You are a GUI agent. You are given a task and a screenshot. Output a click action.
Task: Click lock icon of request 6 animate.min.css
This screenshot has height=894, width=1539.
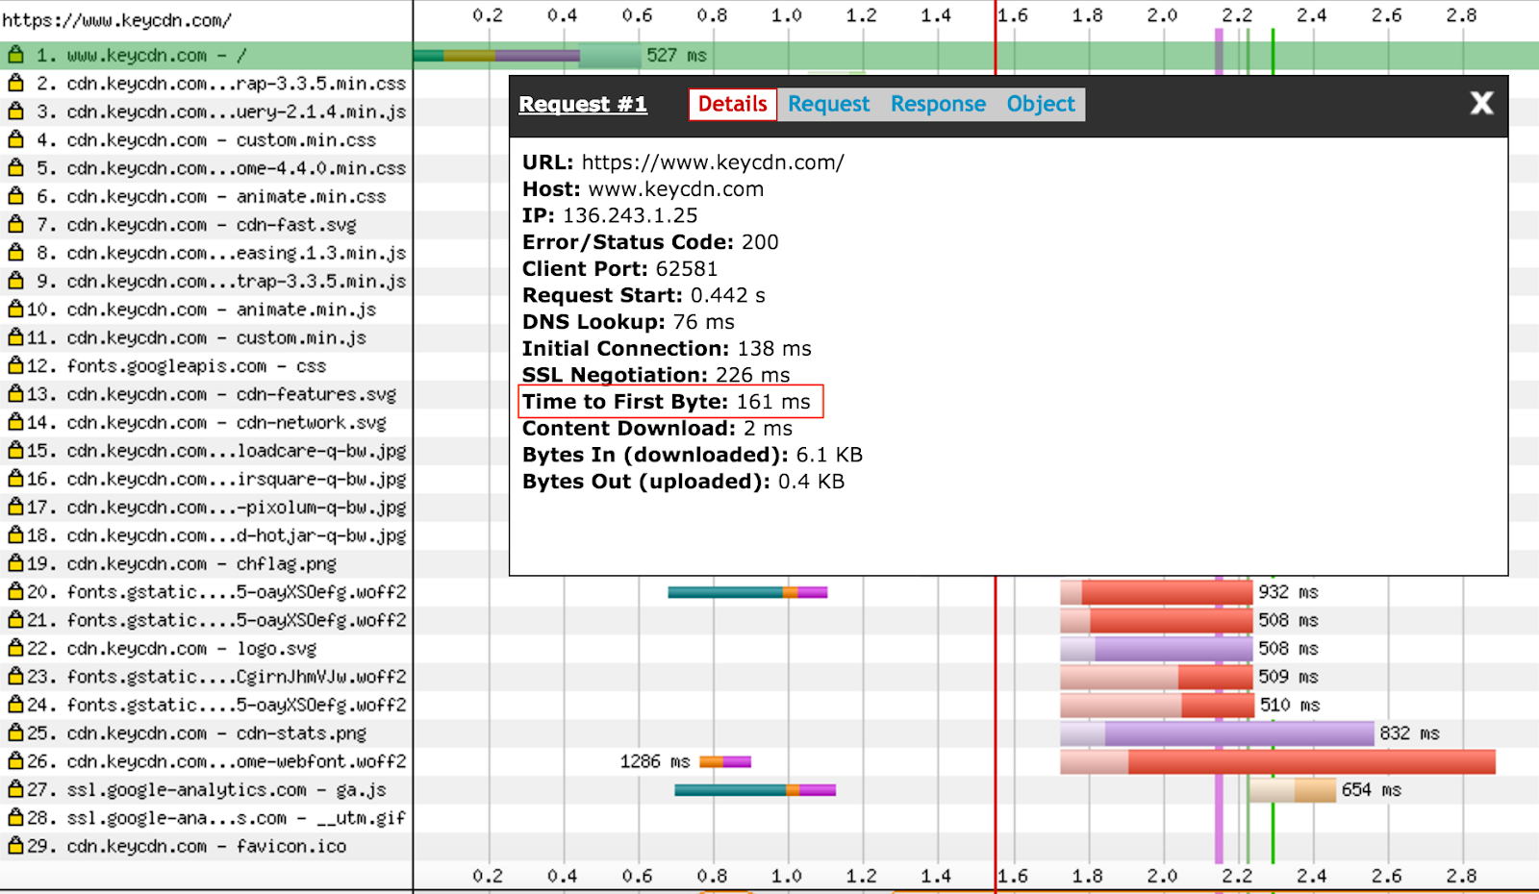15,196
